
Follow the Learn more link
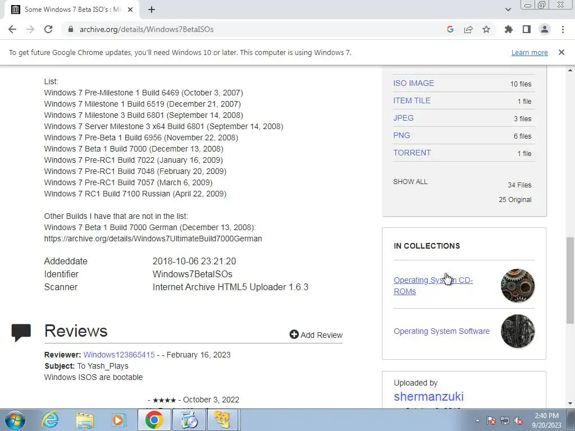(530, 52)
